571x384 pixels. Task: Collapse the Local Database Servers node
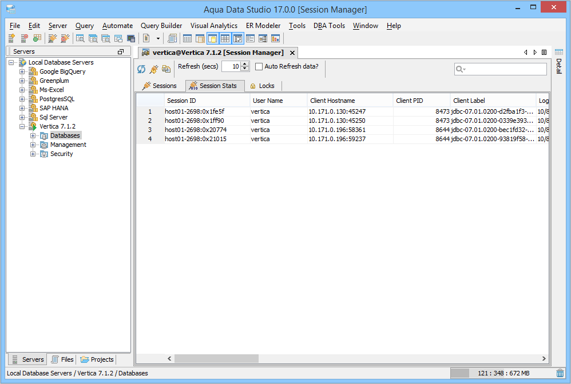(x=11, y=62)
